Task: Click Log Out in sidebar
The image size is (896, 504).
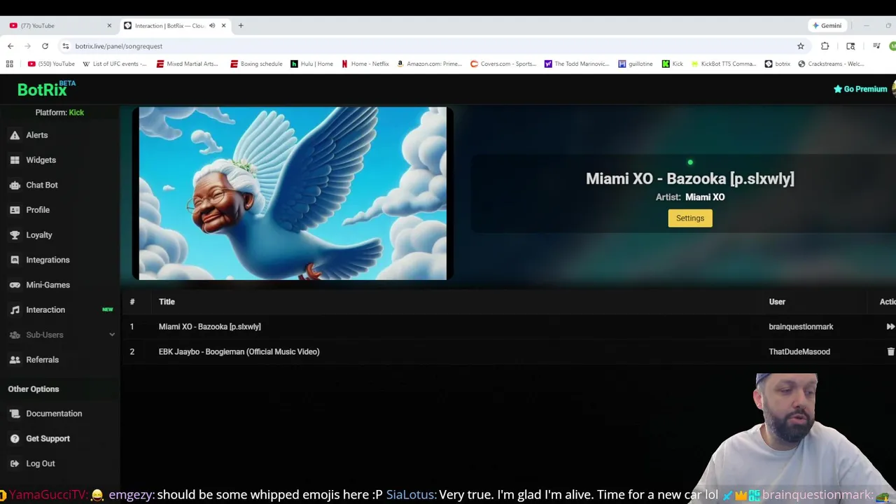Action: [40, 463]
